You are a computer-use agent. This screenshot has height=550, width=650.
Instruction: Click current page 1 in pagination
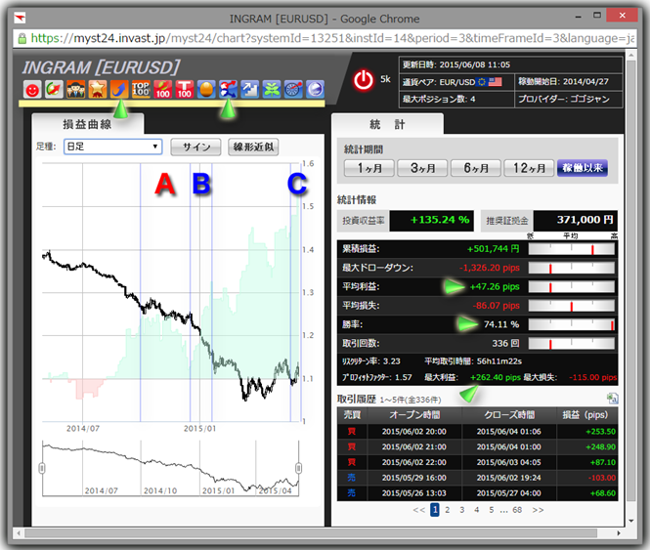[434, 510]
